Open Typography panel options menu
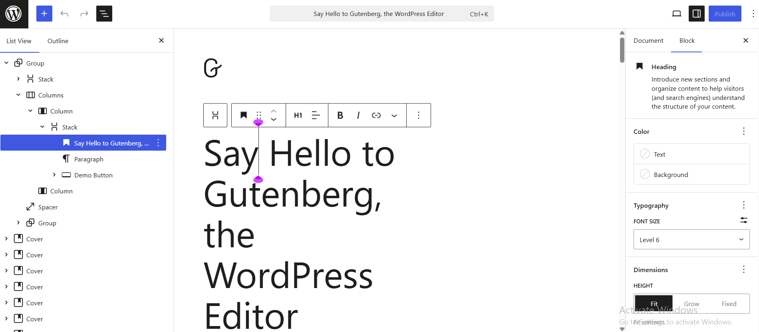Screen dimensions: 759x332 (x=743, y=205)
